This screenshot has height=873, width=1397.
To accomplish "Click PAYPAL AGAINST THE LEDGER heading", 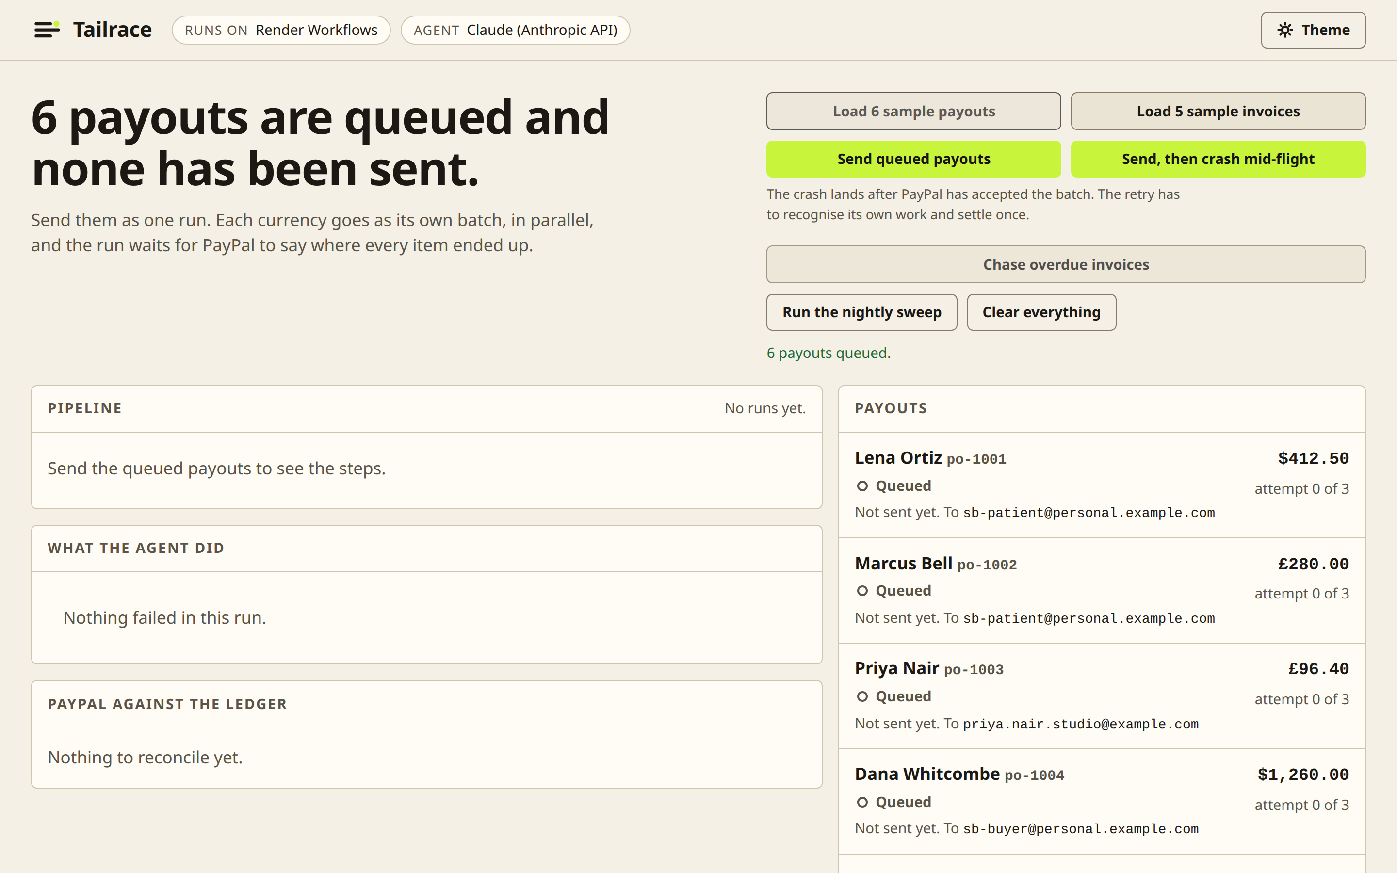I will point(167,704).
